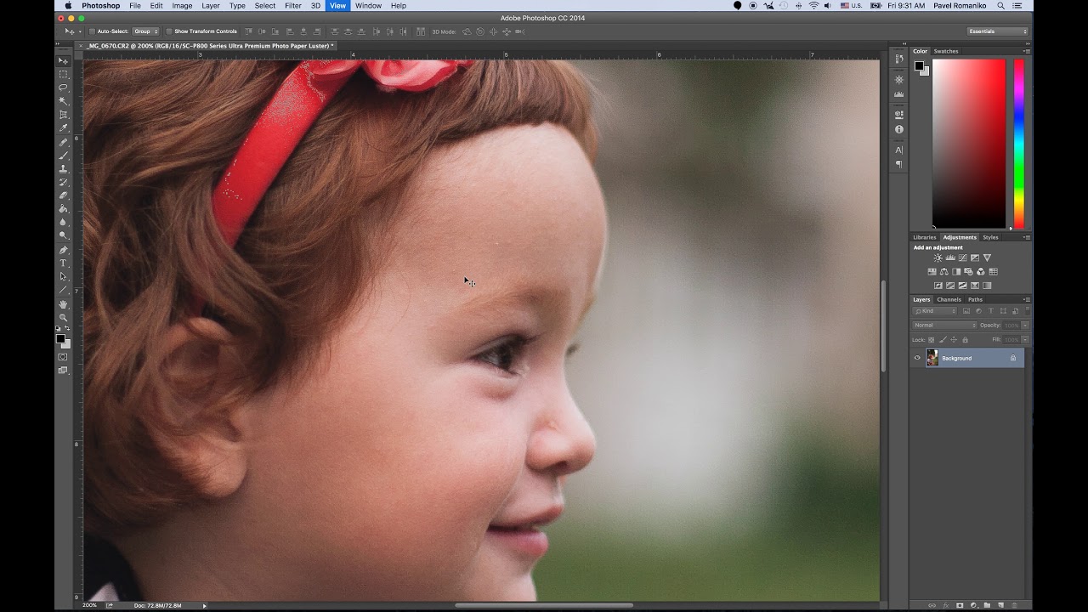Add a Vibrance adjustment
The image size is (1088, 612).
pos(987,258)
